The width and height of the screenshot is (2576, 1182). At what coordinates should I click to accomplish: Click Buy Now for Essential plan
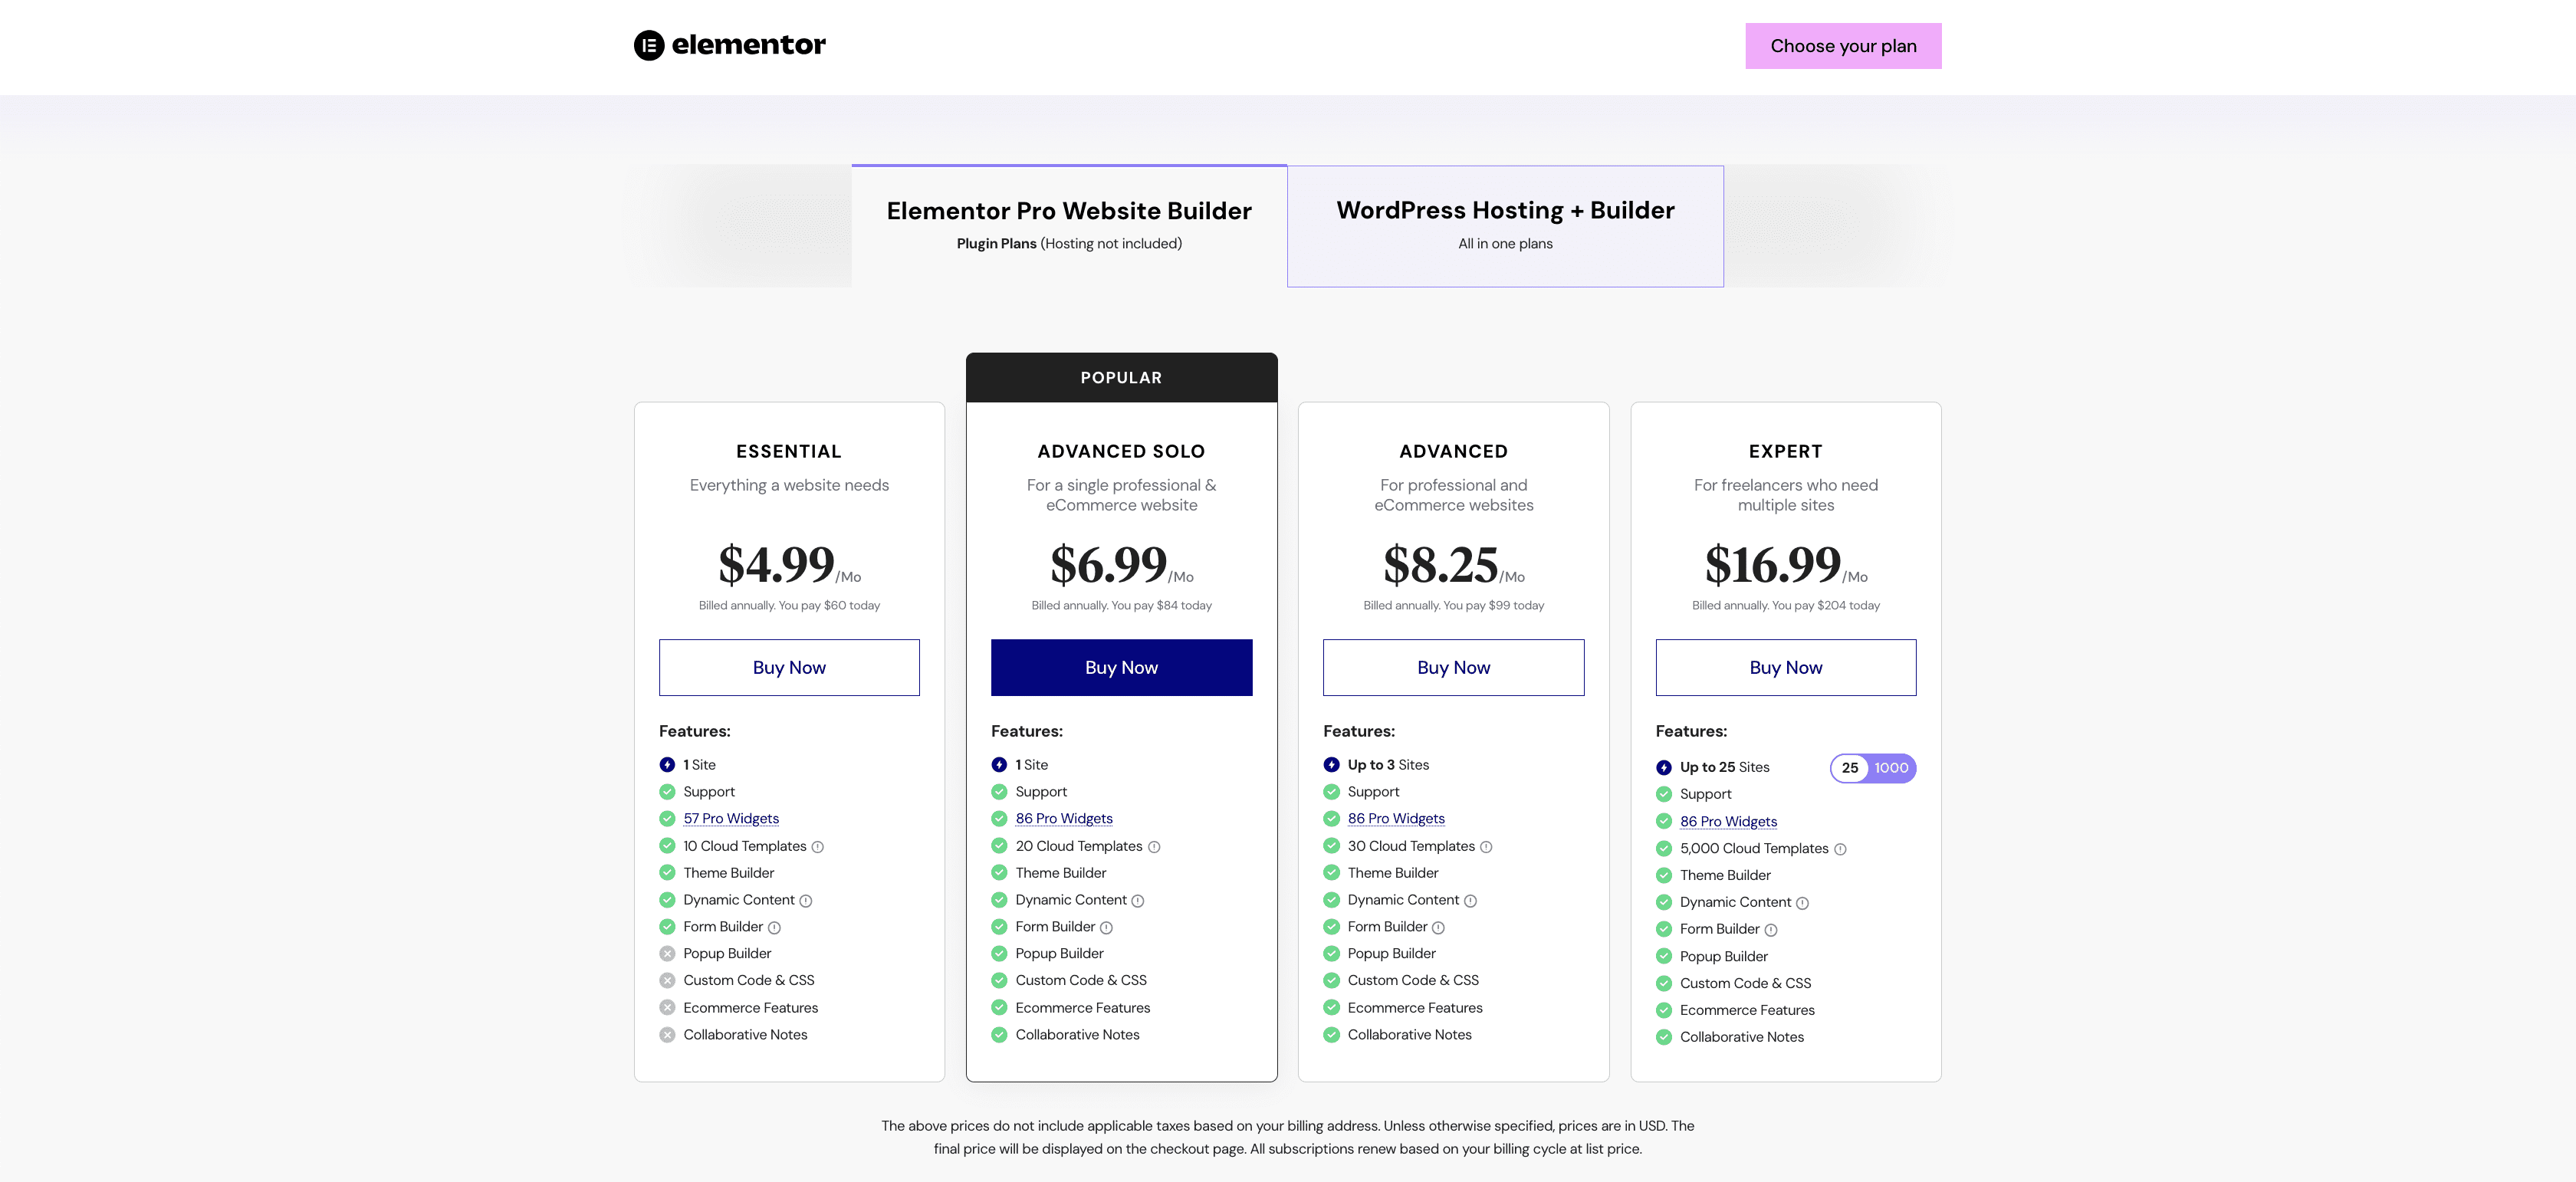click(x=789, y=667)
